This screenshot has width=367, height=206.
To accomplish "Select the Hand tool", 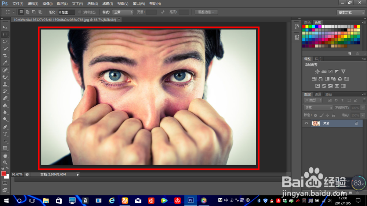I will [5, 155].
